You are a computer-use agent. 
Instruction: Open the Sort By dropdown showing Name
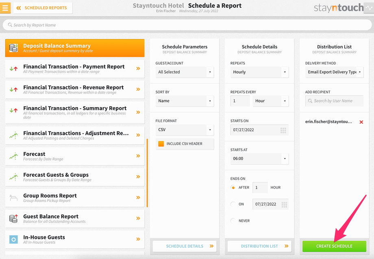point(185,101)
